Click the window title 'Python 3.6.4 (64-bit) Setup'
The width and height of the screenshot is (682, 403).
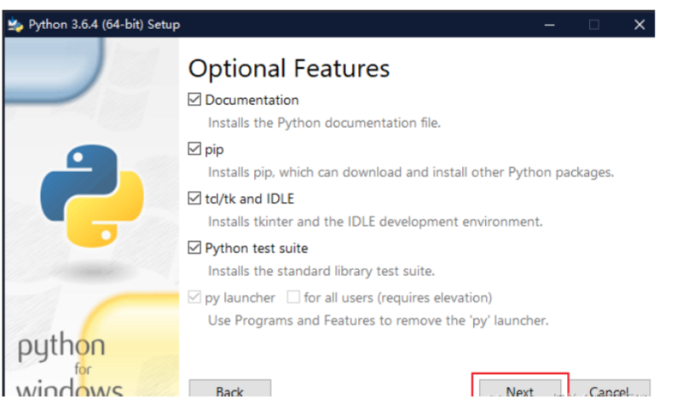click(x=104, y=25)
